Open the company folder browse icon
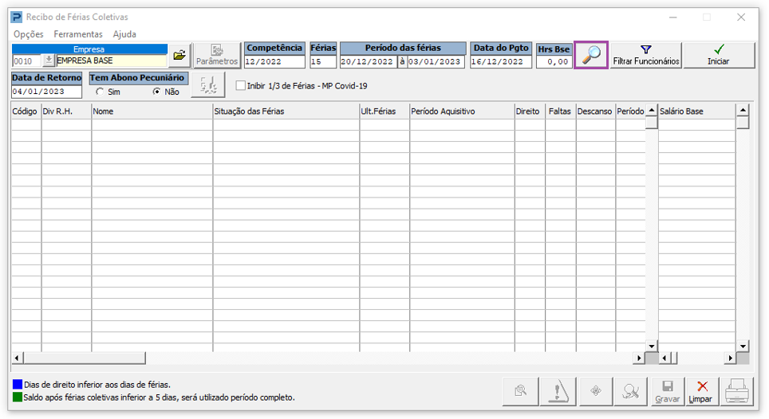769x419 pixels. tap(179, 55)
